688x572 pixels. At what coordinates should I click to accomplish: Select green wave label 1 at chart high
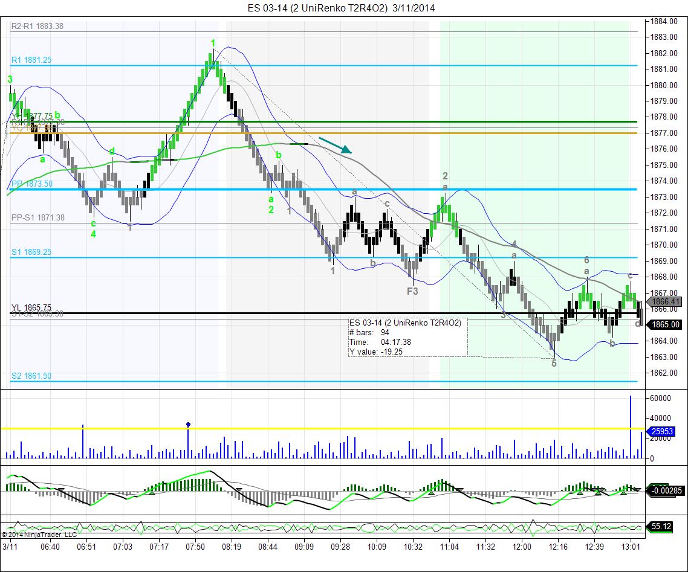[213, 43]
